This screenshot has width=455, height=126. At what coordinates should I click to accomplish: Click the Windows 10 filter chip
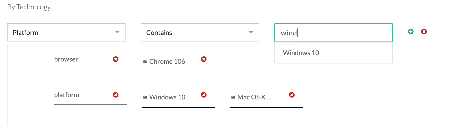[167, 97]
